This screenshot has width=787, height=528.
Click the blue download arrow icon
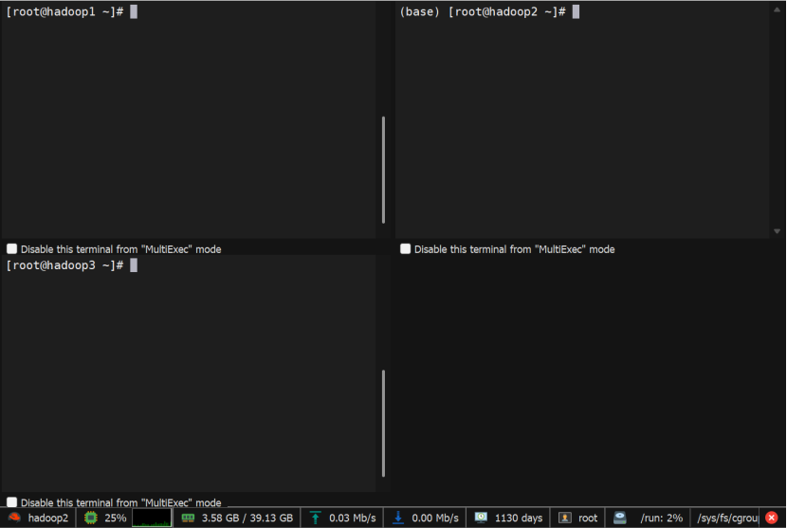tap(398, 518)
